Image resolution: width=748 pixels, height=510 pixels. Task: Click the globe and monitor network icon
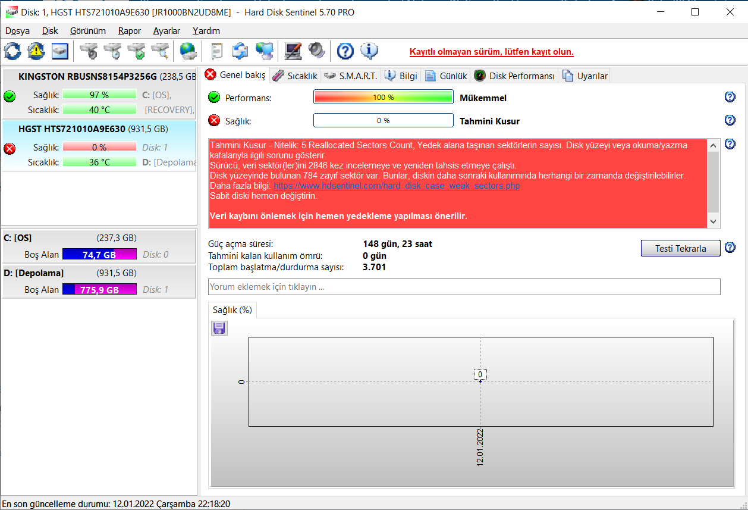(x=265, y=51)
